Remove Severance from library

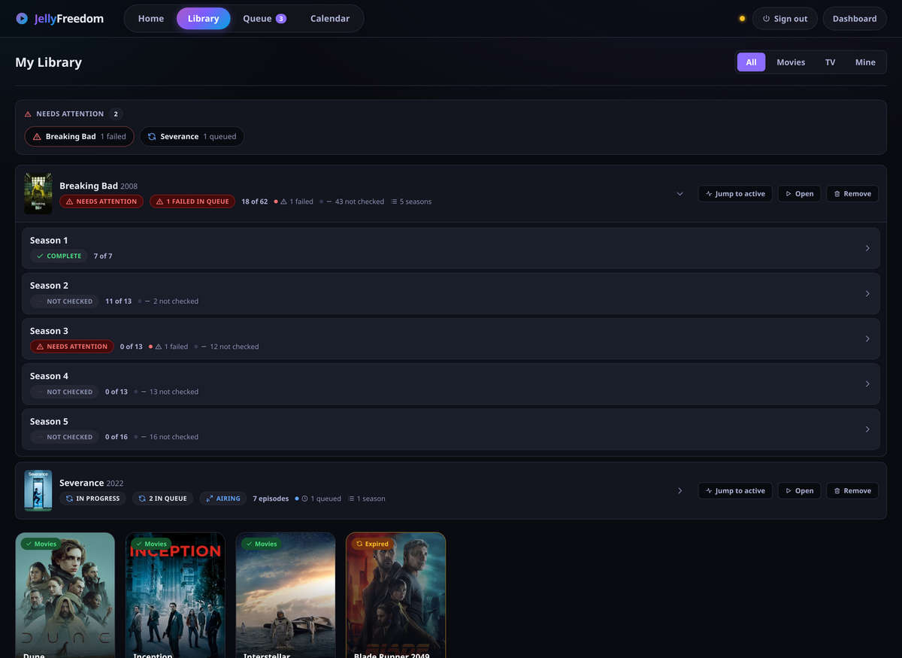click(852, 491)
